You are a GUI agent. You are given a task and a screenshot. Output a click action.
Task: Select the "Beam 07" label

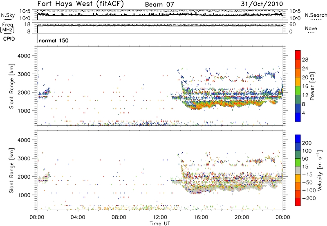[x=159, y=4]
